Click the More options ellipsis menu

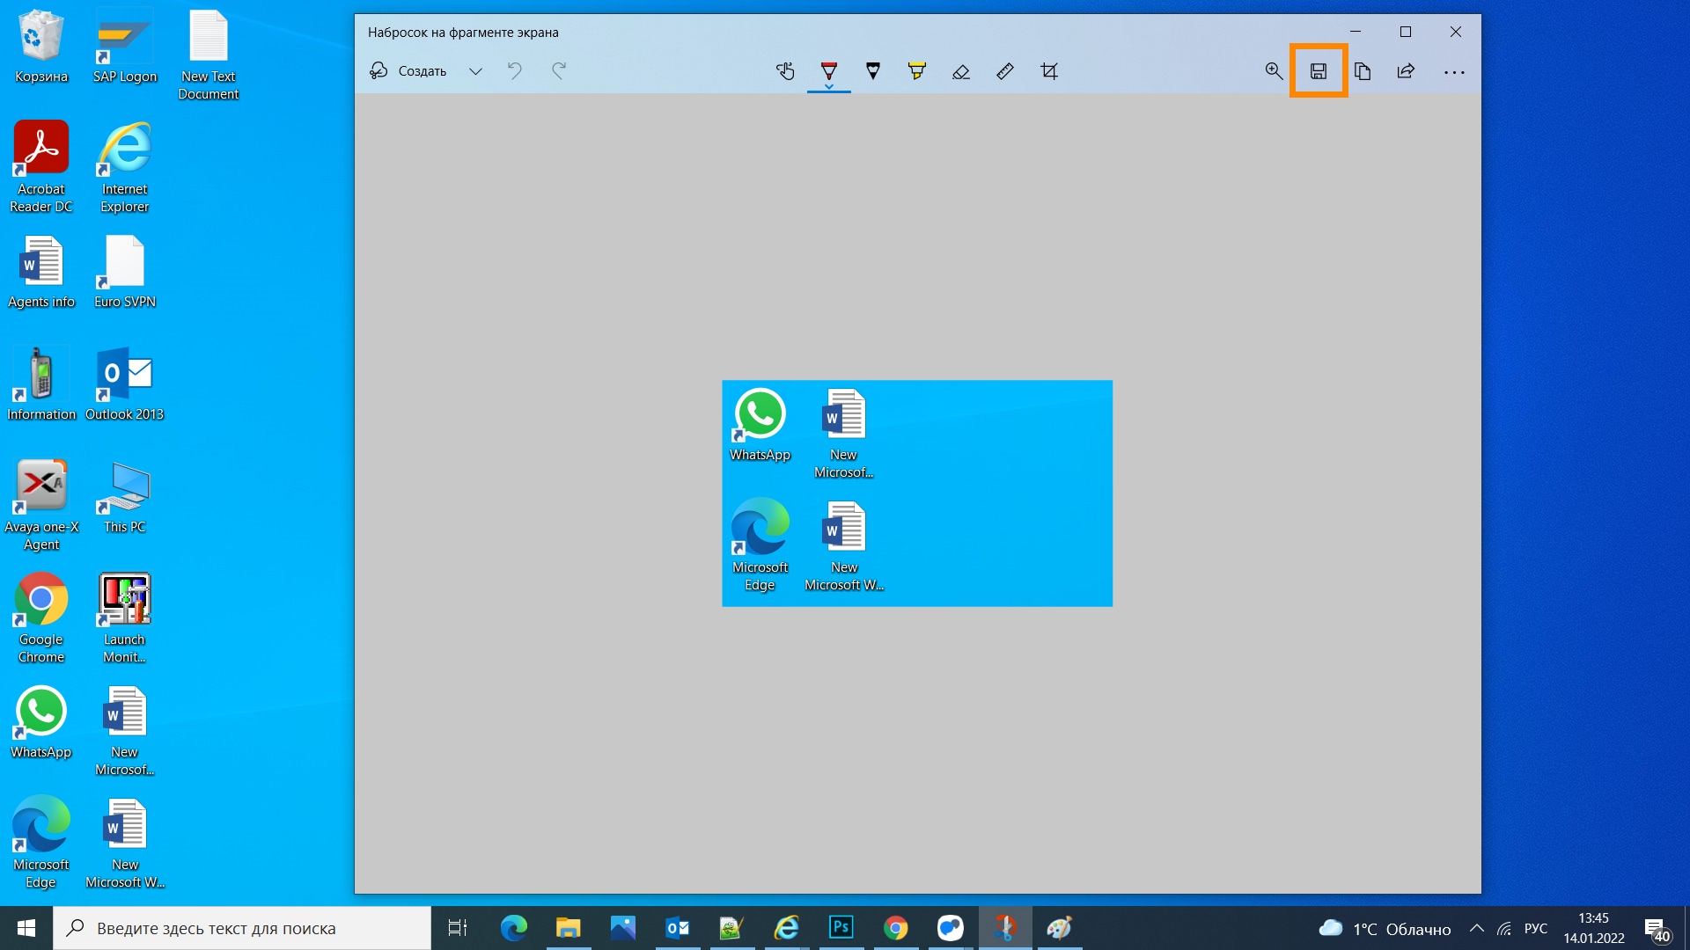1454,72
